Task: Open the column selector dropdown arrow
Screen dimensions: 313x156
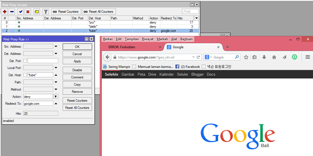Action: tap(197, 18)
